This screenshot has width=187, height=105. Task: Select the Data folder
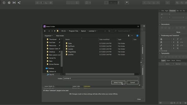pyautogui.click(x=70, y=43)
